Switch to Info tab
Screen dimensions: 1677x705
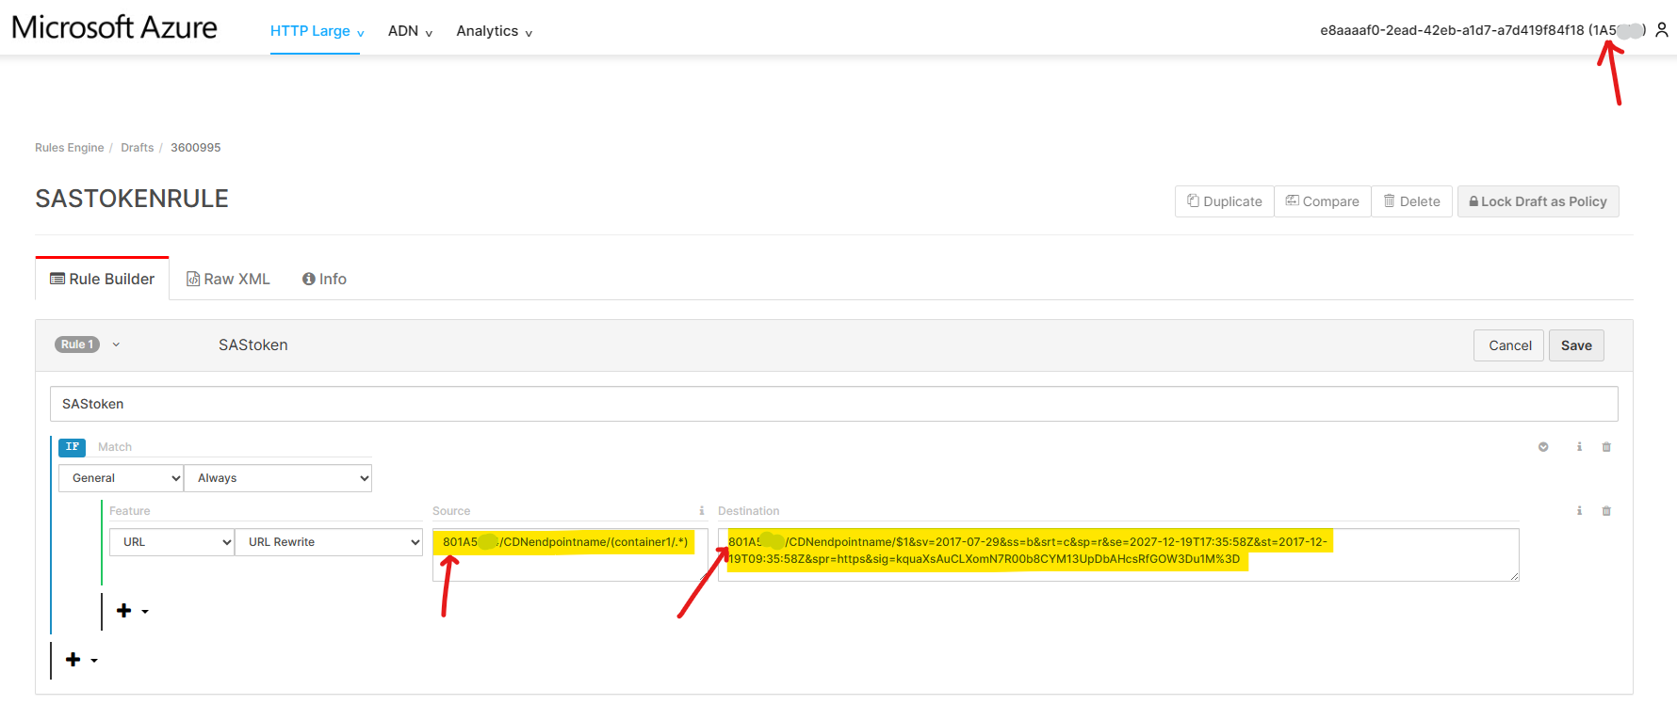(324, 279)
